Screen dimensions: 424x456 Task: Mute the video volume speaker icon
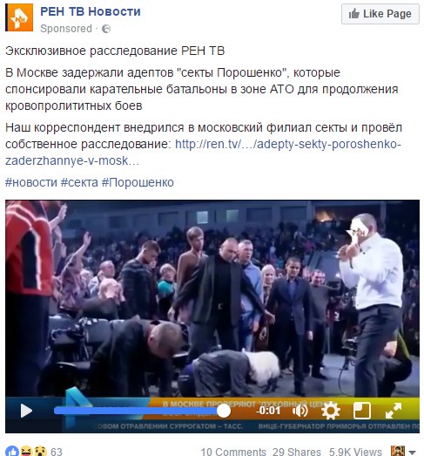(299, 411)
